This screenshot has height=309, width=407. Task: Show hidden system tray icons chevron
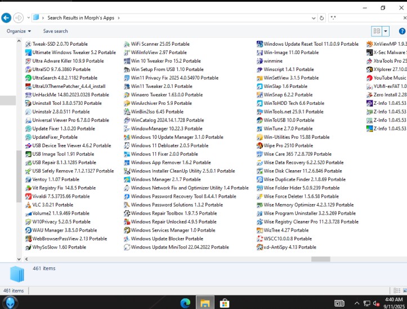357,303
